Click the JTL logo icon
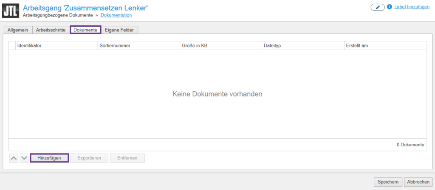The width and height of the screenshot is (435, 190). click(11, 11)
